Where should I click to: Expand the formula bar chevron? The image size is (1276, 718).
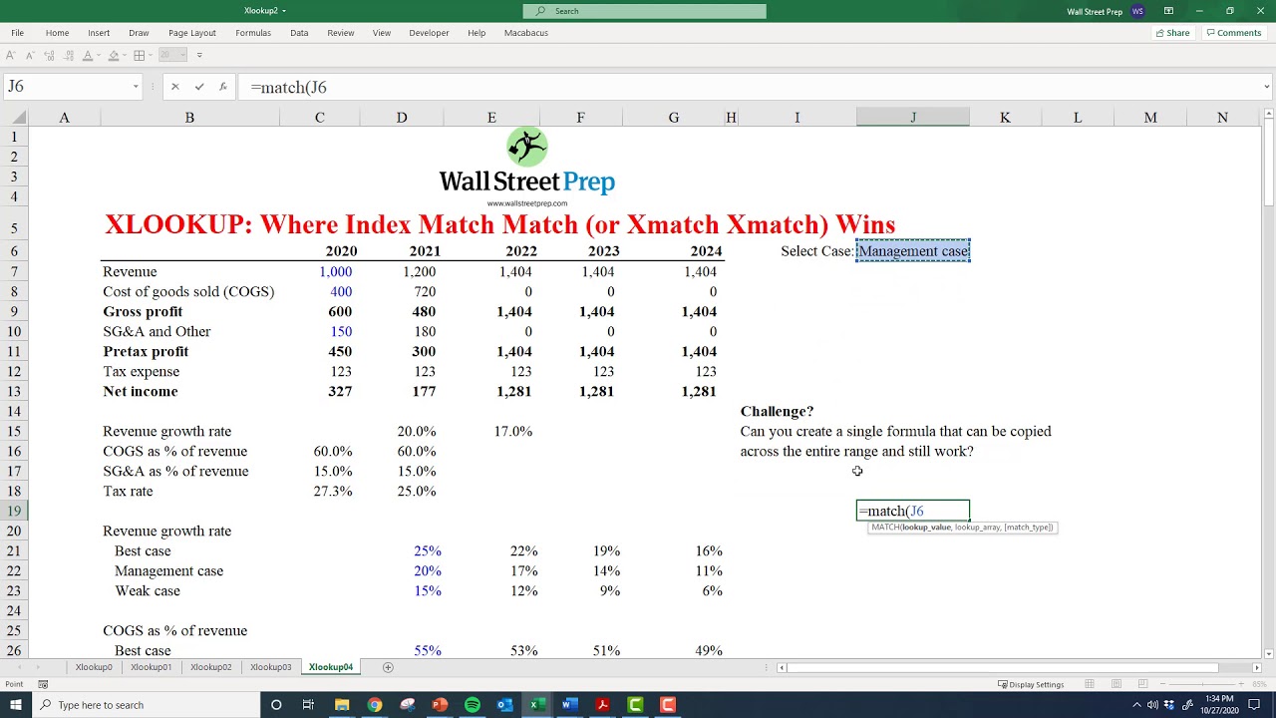coord(1267,87)
